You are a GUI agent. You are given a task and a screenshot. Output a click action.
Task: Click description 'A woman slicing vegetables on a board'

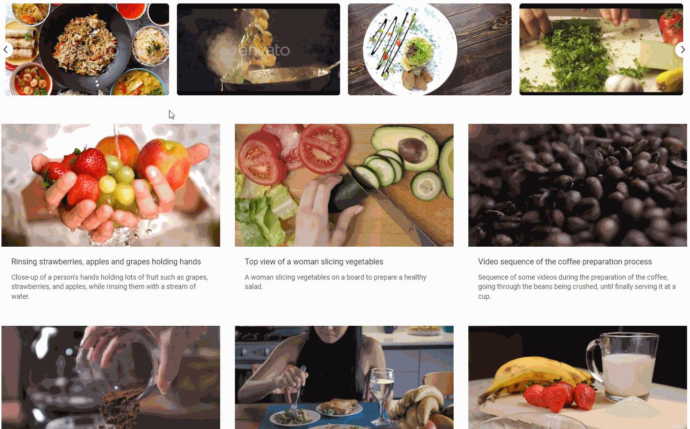click(x=336, y=282)
